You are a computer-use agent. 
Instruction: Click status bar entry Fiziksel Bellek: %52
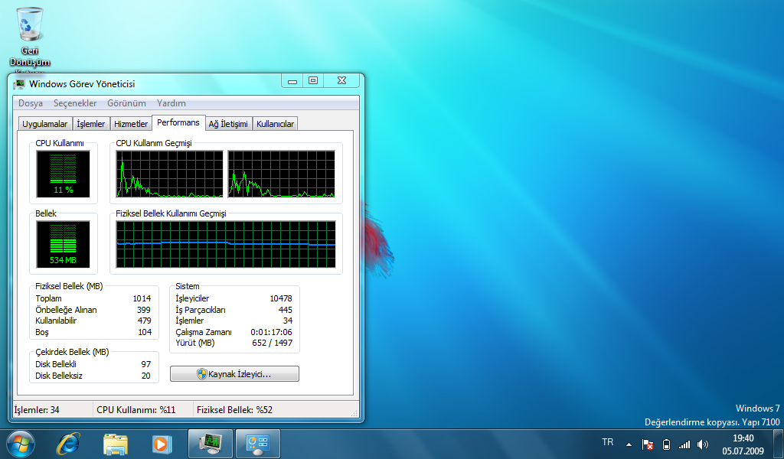234,410
